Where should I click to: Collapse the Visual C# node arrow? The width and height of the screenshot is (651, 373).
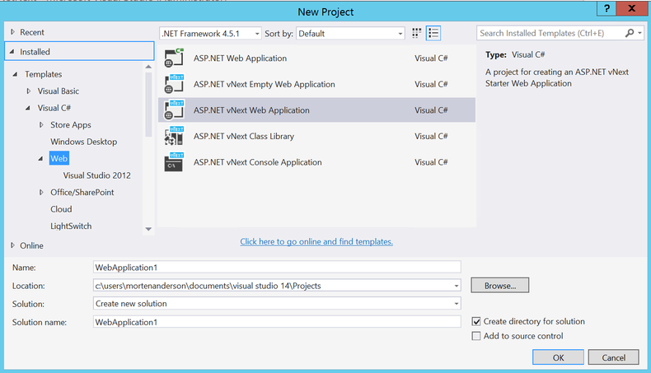(x=28, y=108)
